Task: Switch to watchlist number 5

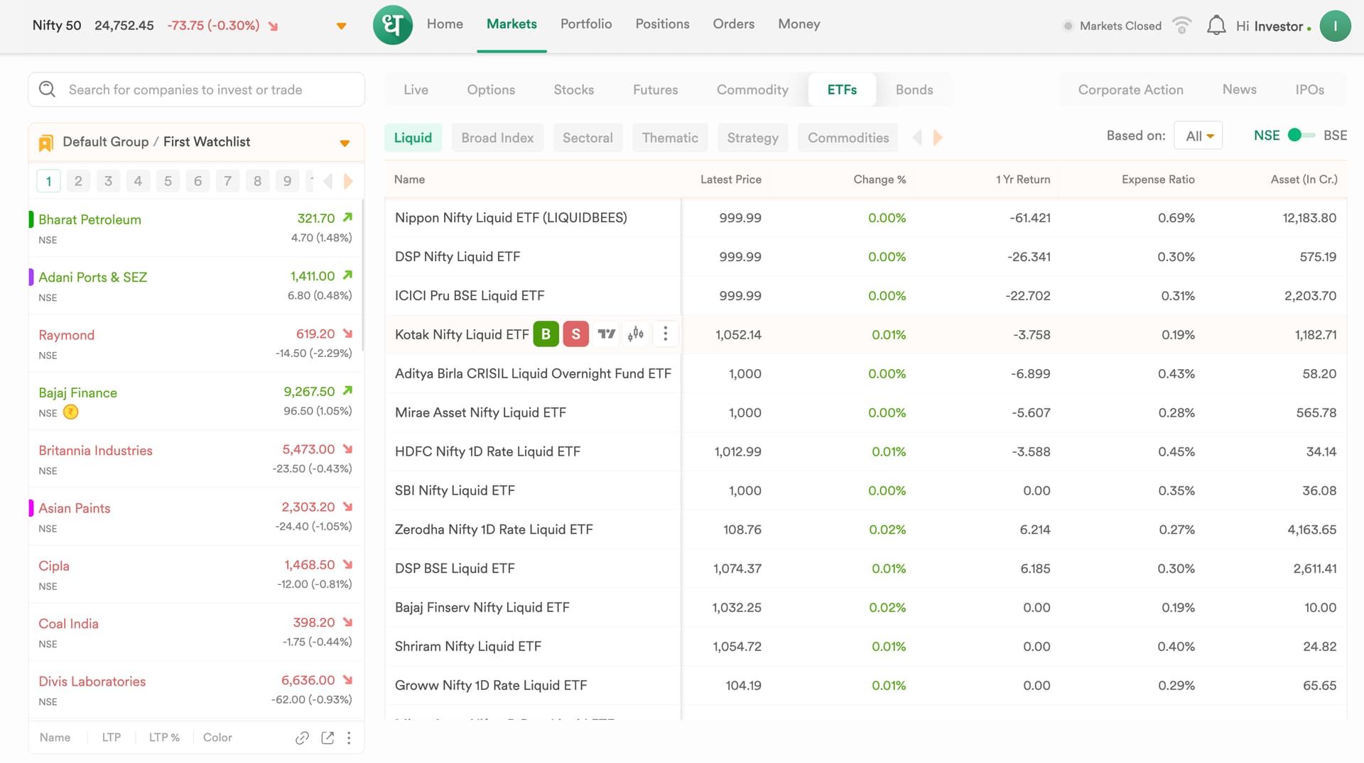Action: pyautogui.click(x=168, y=181)
